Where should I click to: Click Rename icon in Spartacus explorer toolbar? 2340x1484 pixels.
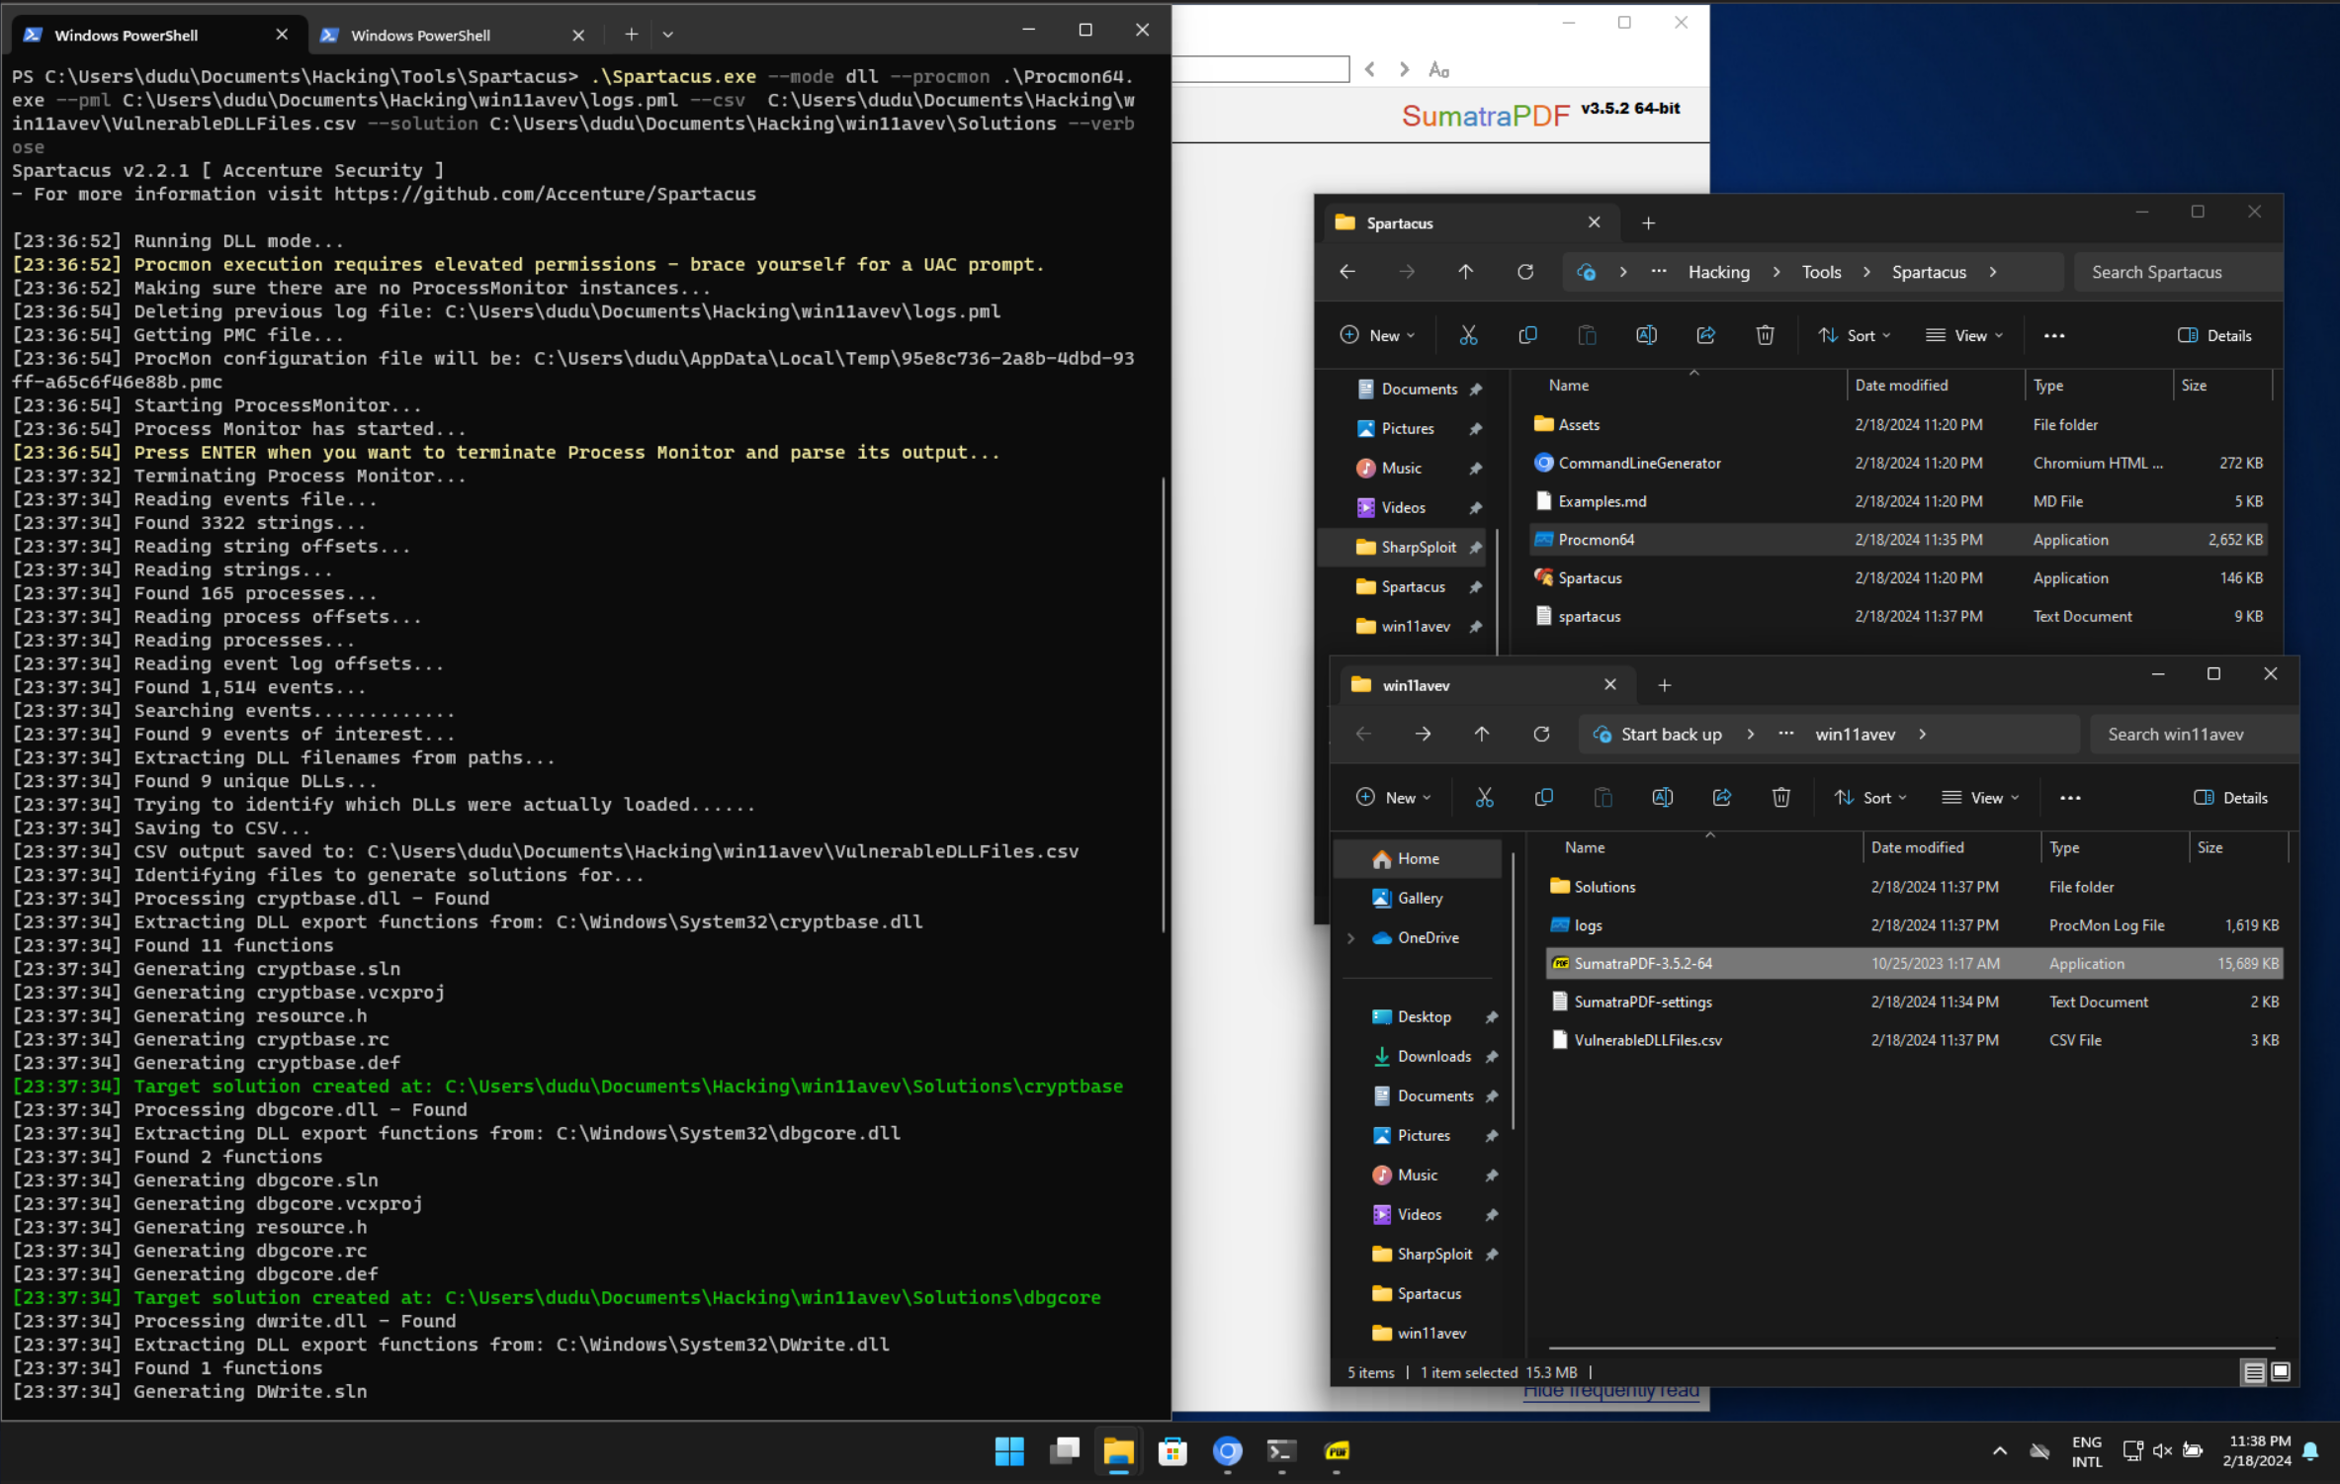pos(1646,335)
